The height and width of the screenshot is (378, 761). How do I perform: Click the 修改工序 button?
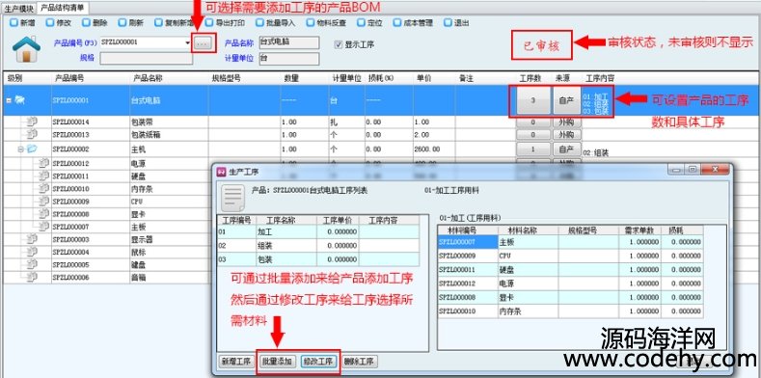318,362
